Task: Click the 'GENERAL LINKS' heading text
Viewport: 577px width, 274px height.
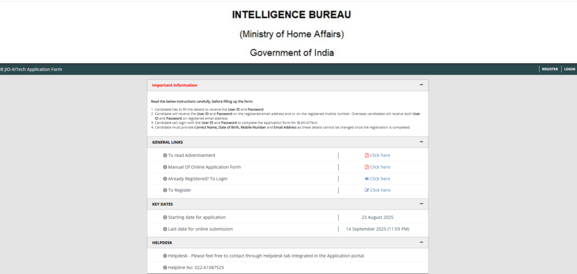Action: (x=167, y=142)
